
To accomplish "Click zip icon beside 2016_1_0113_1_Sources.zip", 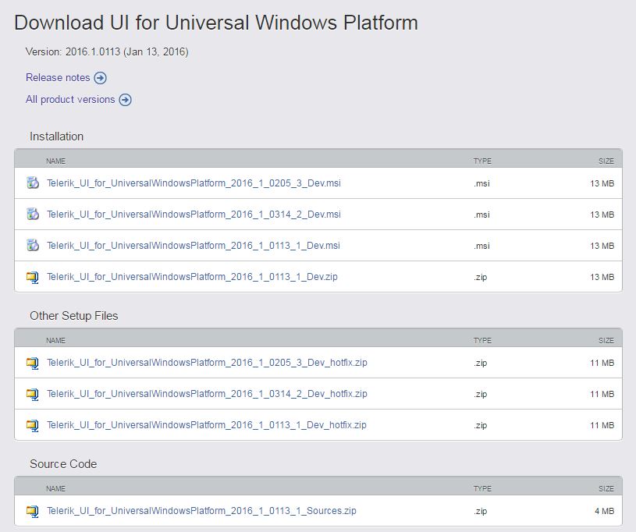I will point(32,511).
